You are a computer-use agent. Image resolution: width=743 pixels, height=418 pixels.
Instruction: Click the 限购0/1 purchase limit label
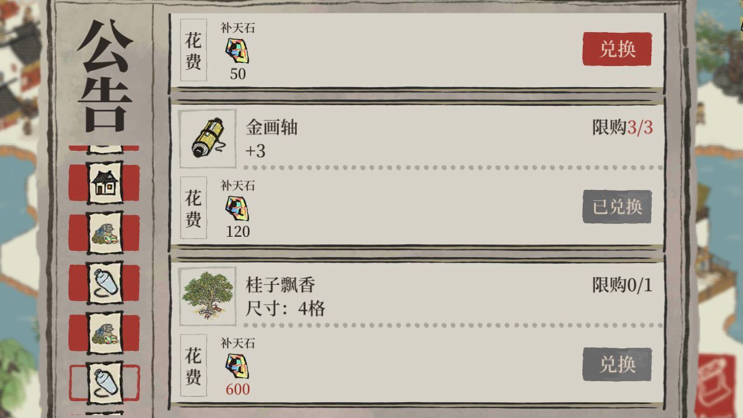(x=623, y=285)
